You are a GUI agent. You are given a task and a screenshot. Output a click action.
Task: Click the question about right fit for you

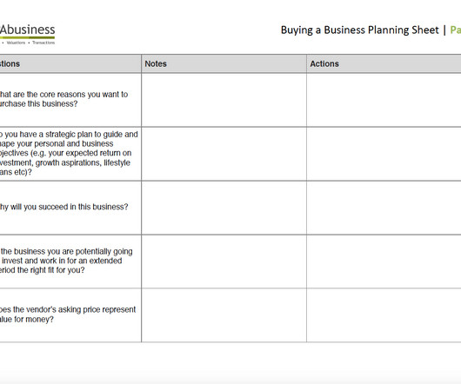point(66,261)
